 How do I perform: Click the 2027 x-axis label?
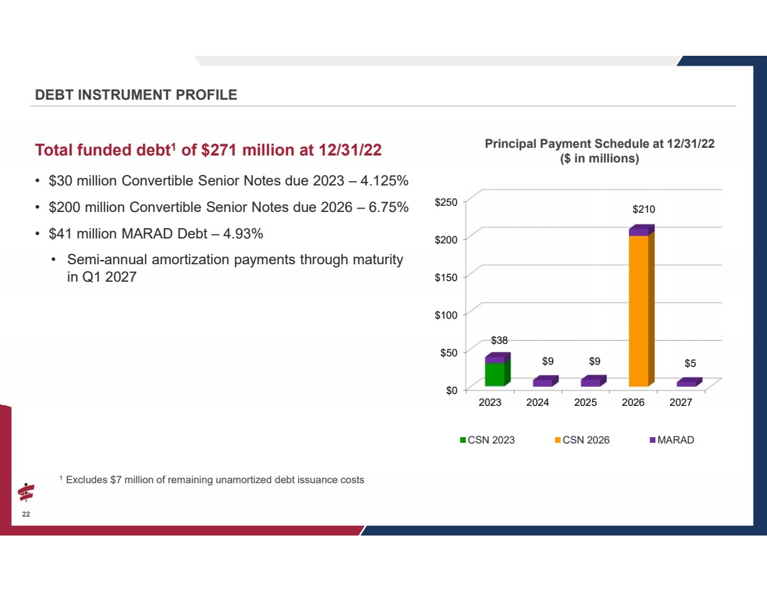point(681,402)
